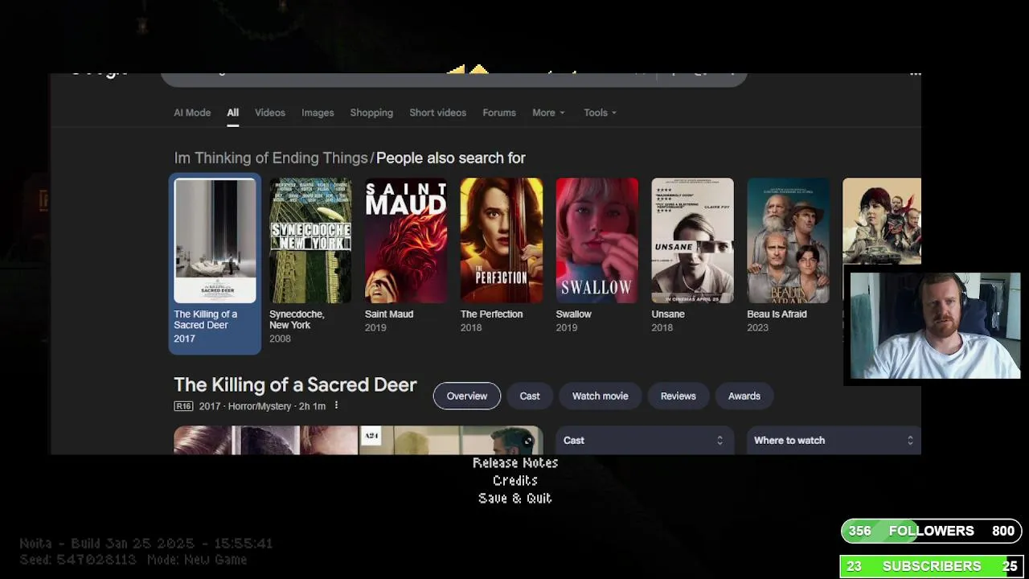Switch to the Images tab
Image resolution: width=1029 pixels, height=579 pixels.
tap(318, 113)
